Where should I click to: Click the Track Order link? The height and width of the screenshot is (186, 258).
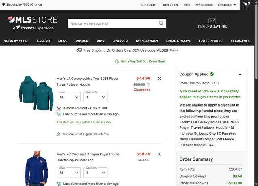coord(170,5)
